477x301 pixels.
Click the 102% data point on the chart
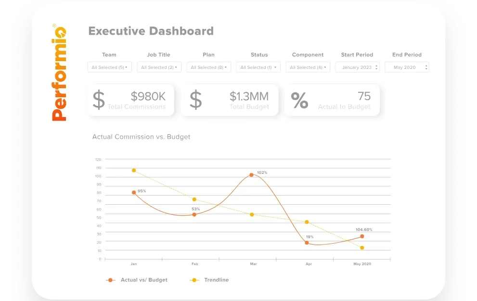(251, 175)
